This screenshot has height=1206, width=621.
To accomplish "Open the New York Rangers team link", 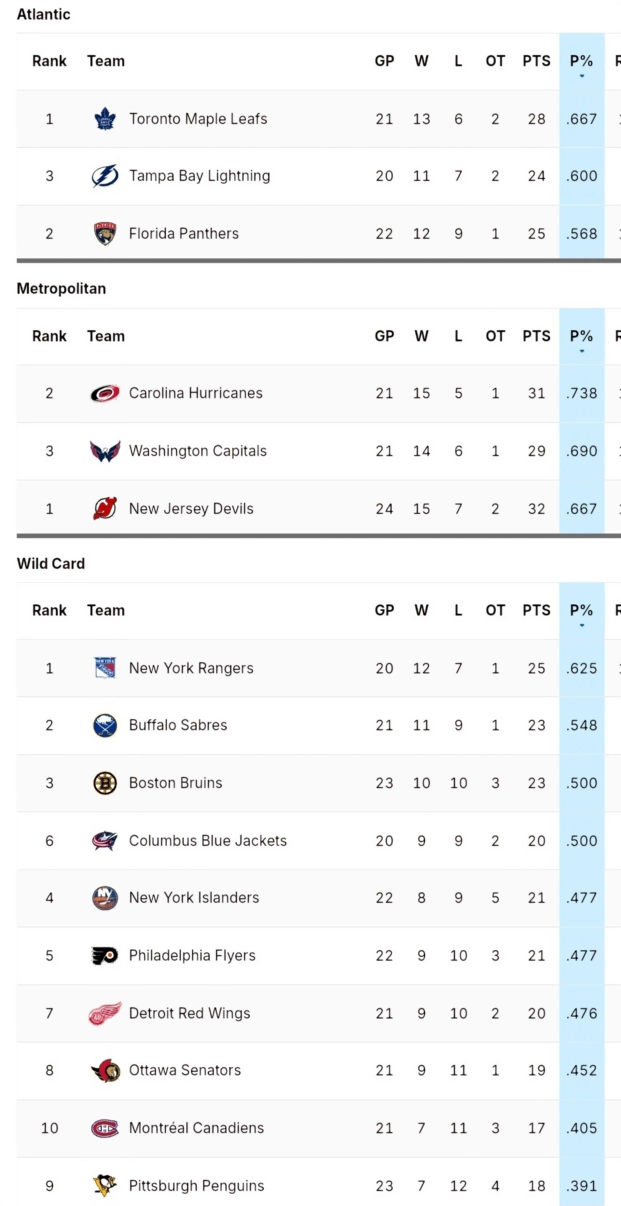I will (191, 668).
